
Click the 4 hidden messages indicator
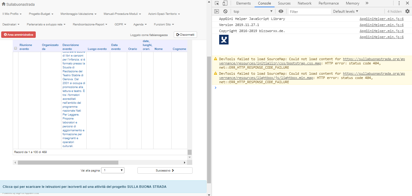coord(394,11)
